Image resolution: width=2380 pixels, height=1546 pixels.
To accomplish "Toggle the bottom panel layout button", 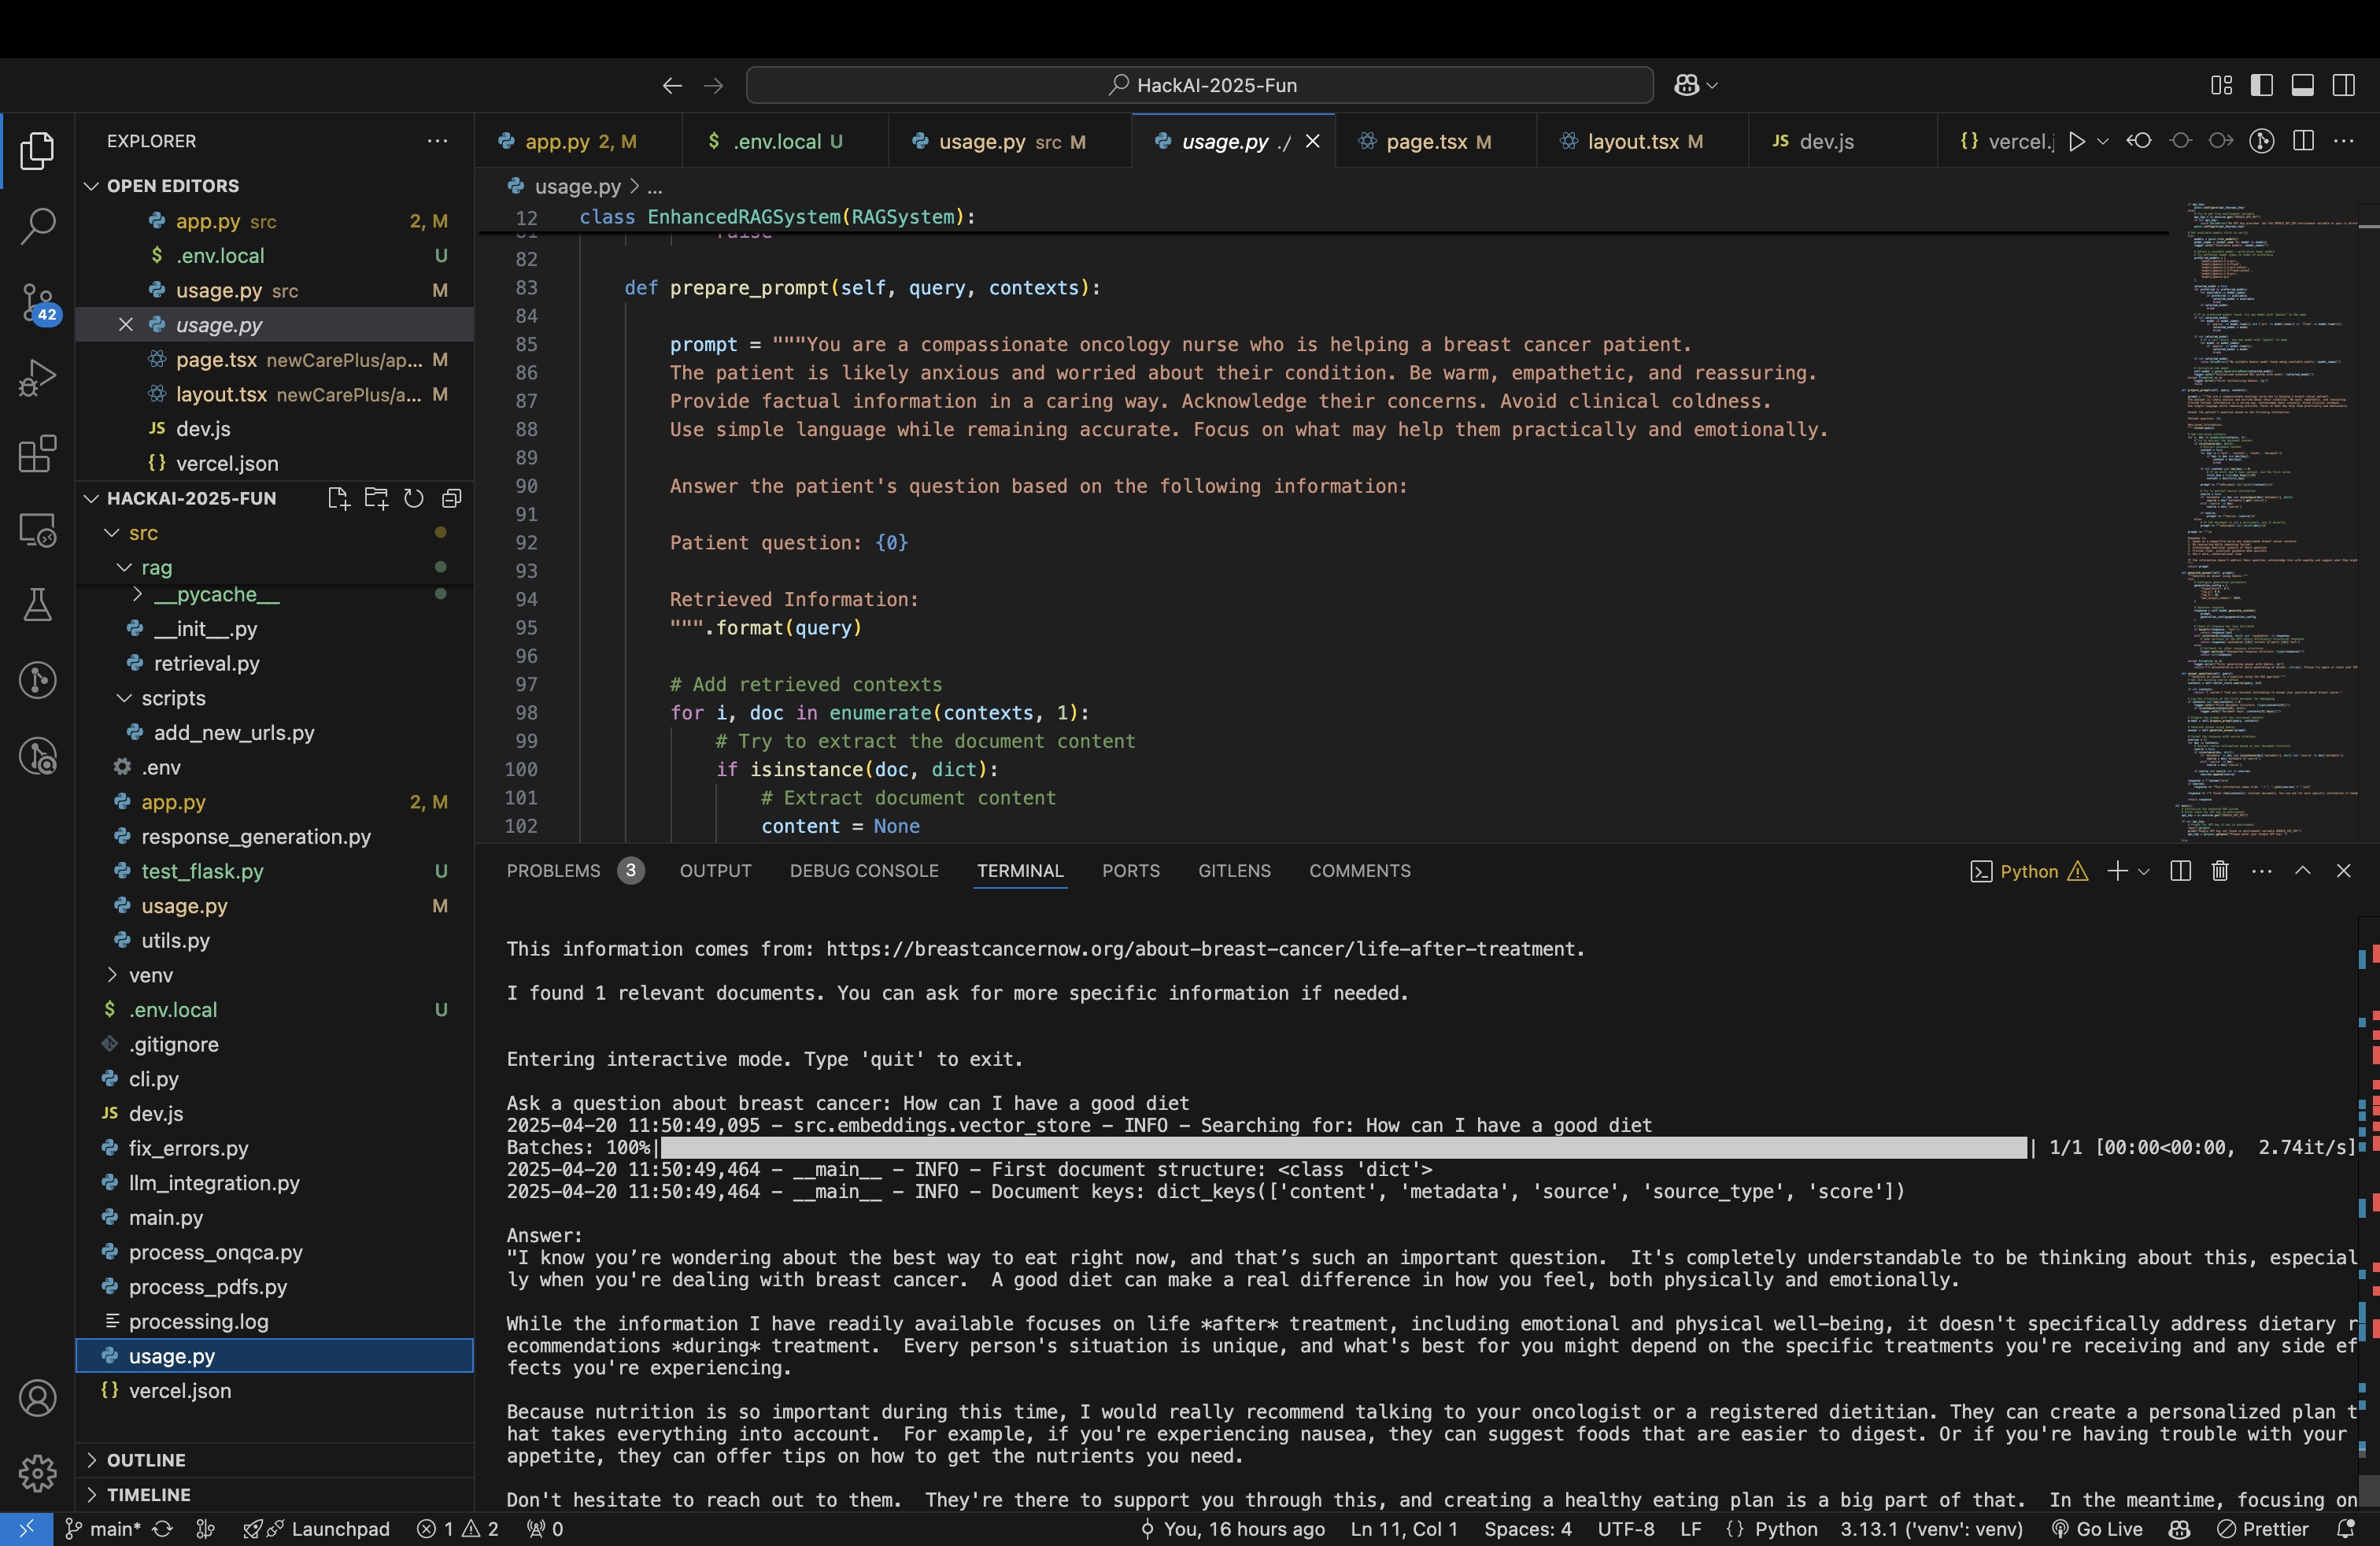I will (2302, 85).
